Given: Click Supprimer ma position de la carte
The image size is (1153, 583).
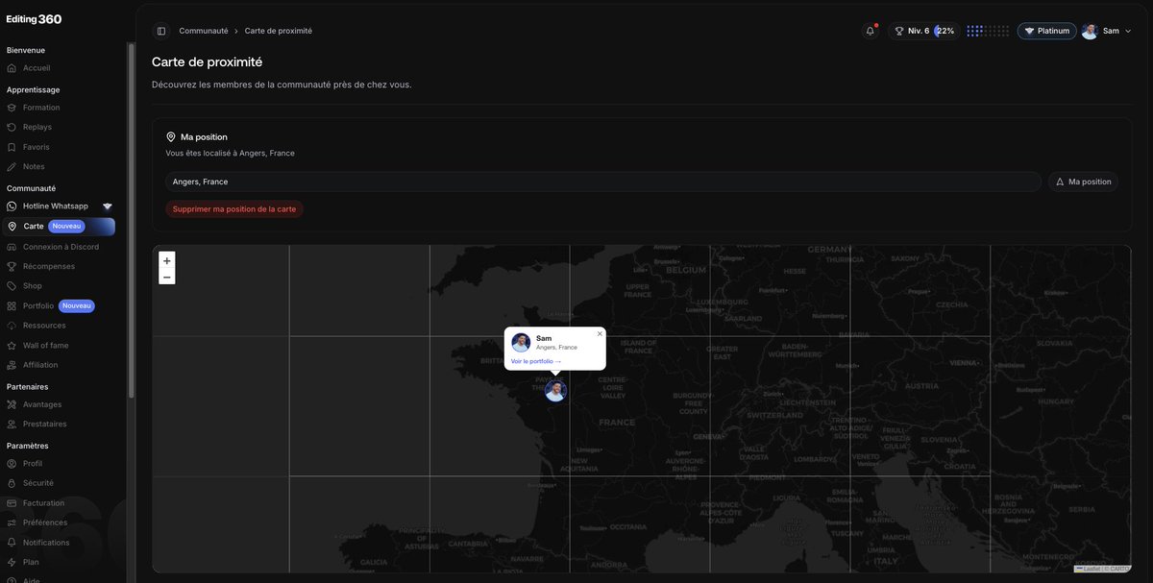Looking at the screenshot, I should (234, 208).
